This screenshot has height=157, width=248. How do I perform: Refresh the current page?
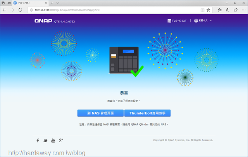click(x=20, y=10)
